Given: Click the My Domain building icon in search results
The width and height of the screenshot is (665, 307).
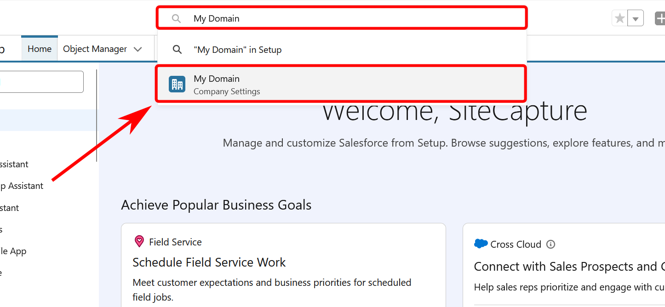Looking at the screenshot, I should tap(177, 84).
